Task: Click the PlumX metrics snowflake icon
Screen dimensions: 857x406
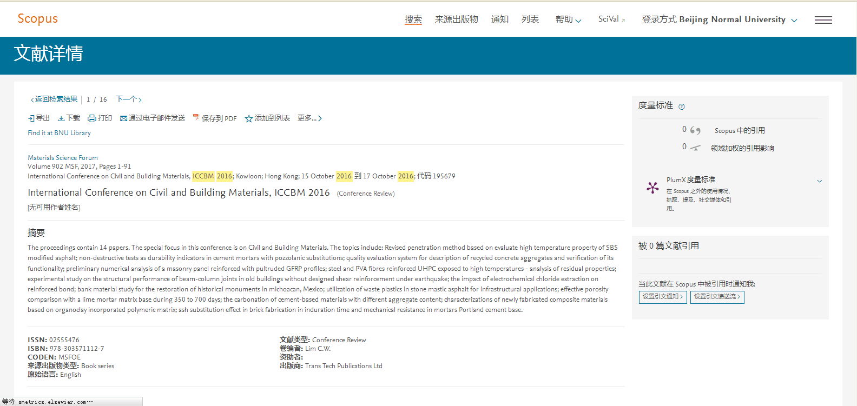Action: (x=652, y=188)
